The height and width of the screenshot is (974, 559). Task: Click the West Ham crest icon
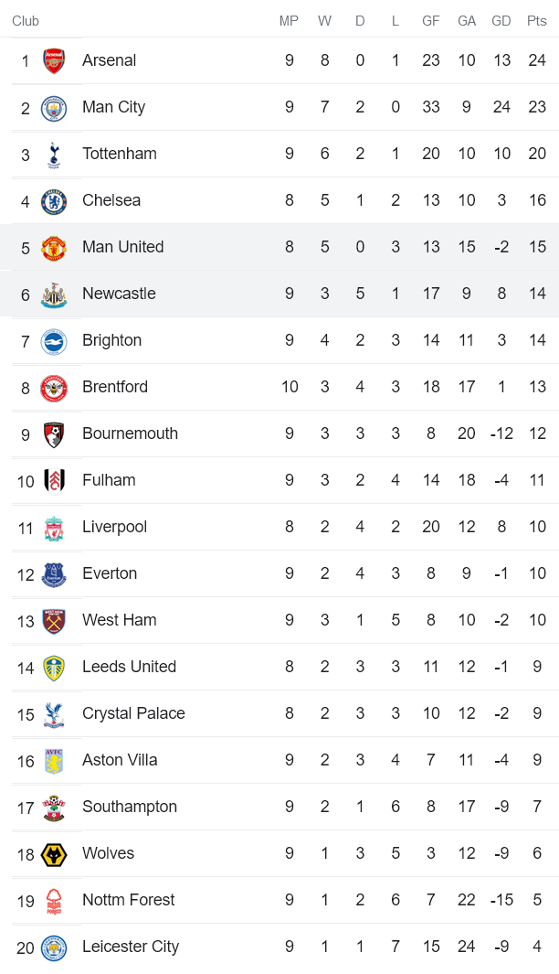[54, 620]
